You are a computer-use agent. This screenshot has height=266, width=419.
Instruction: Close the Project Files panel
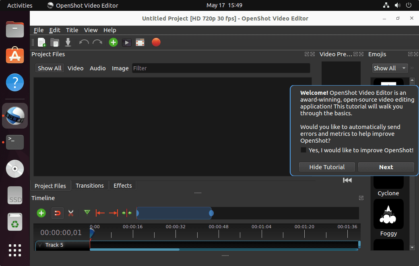pos(312,54)
